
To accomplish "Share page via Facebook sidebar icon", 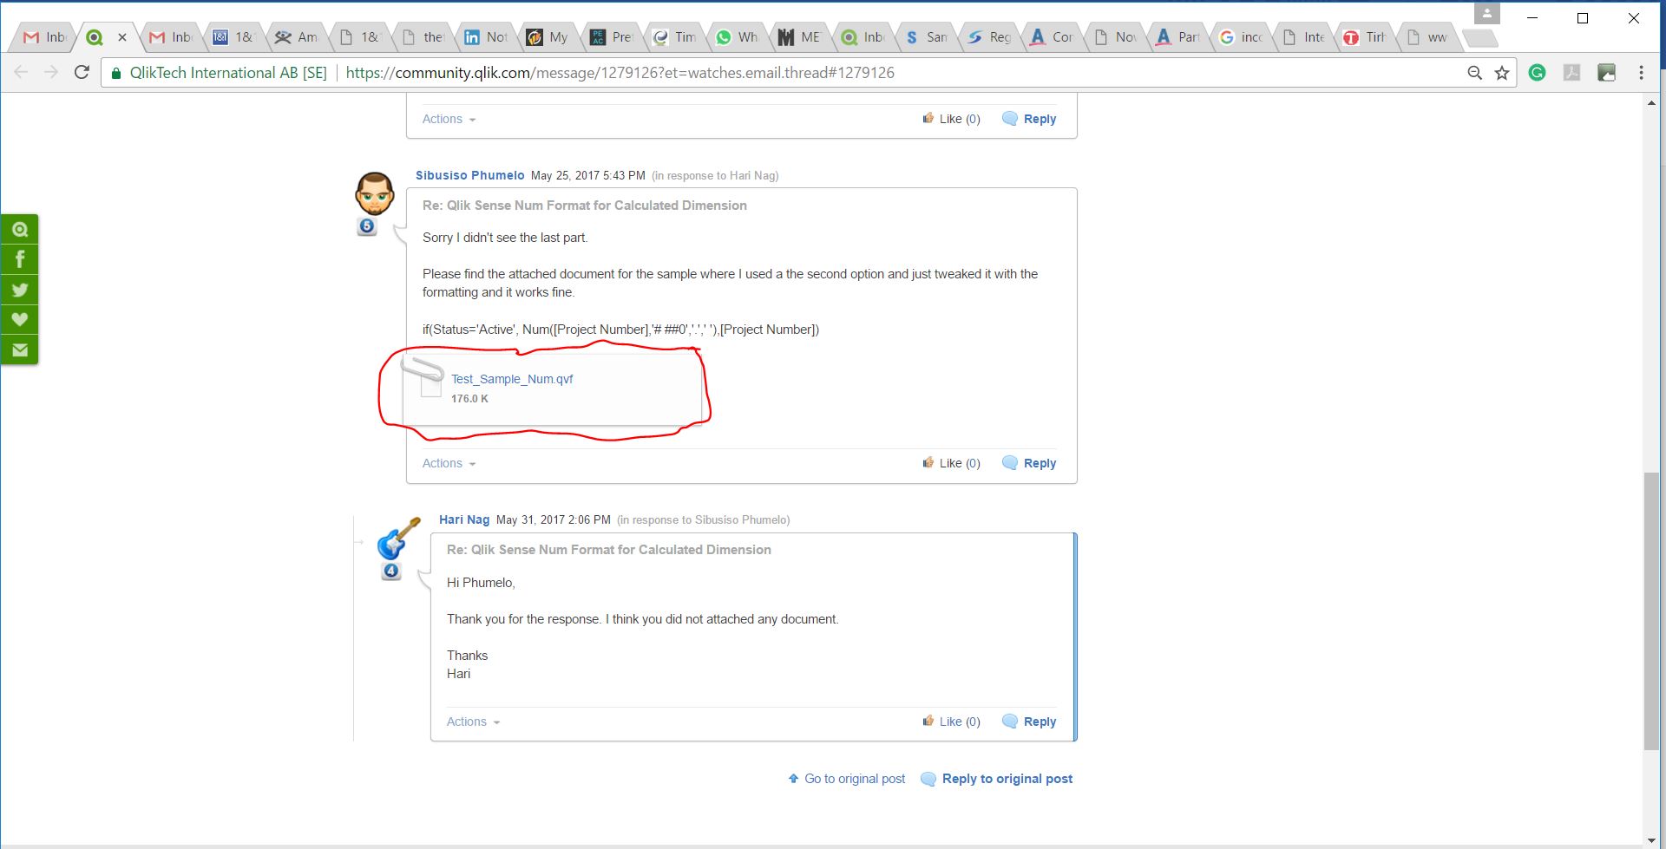I will click(x=20, y=259).
